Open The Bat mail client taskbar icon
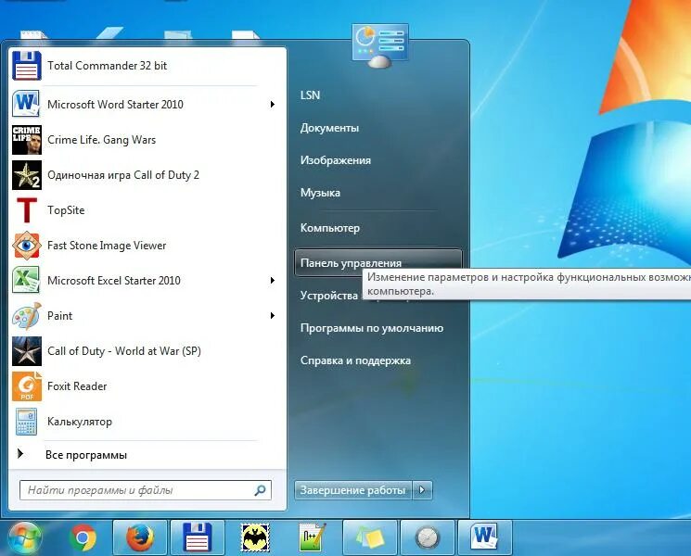 pyautogui.click(x=256, y=537)
